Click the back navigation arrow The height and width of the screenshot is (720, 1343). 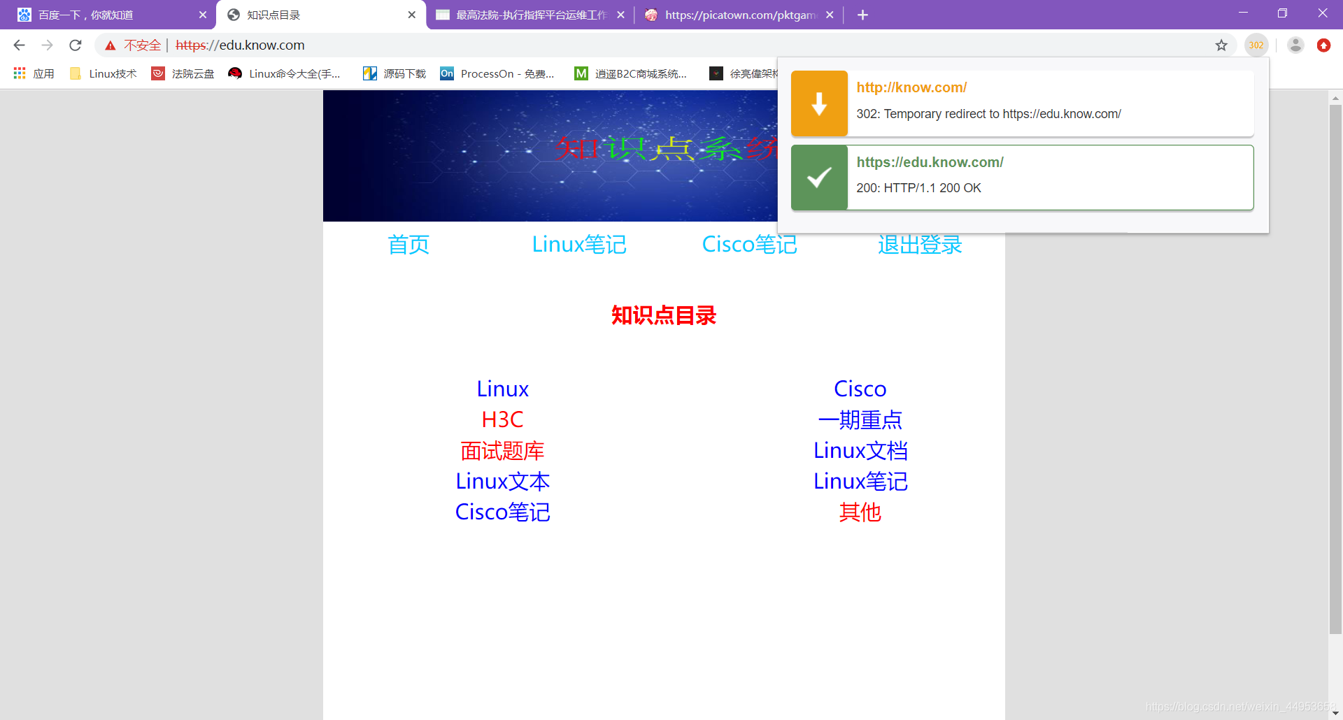(x=18, y=45)
